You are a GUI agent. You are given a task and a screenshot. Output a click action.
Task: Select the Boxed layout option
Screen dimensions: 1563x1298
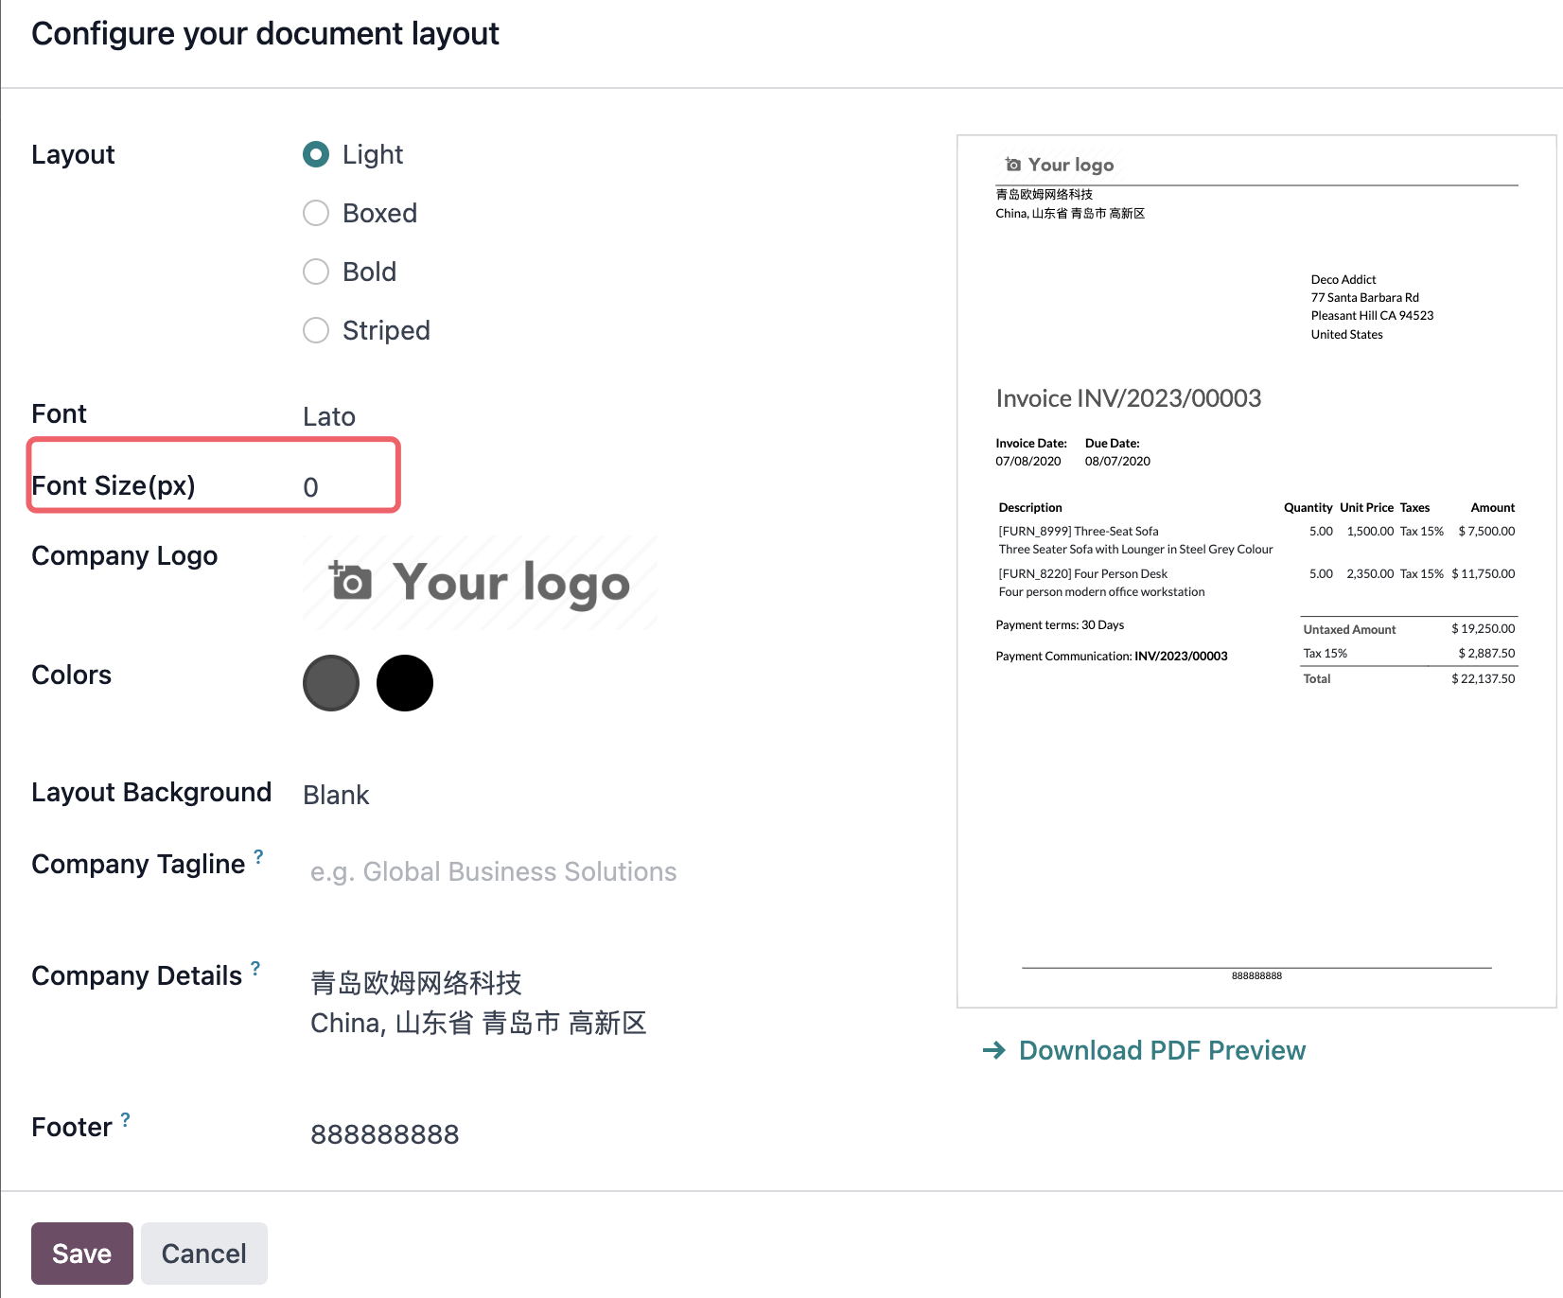point(316,213)
